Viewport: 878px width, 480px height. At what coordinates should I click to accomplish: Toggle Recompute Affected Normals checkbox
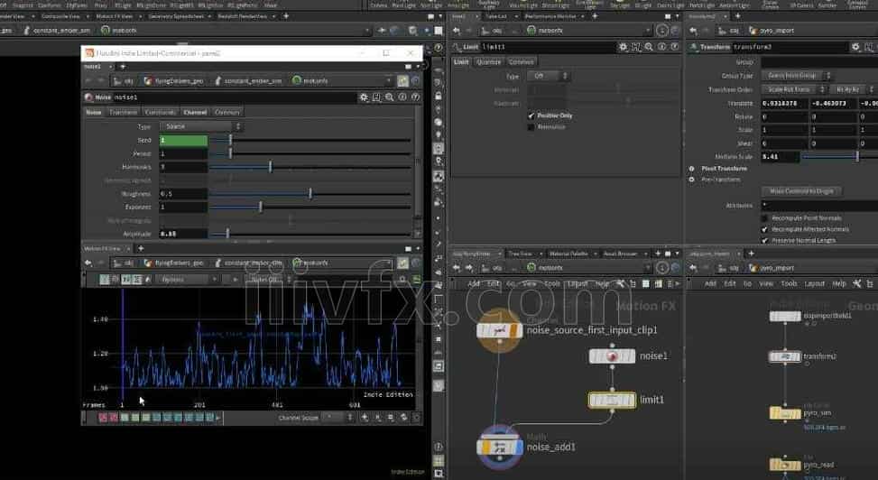pyautogui.click(x=764, y=229)
